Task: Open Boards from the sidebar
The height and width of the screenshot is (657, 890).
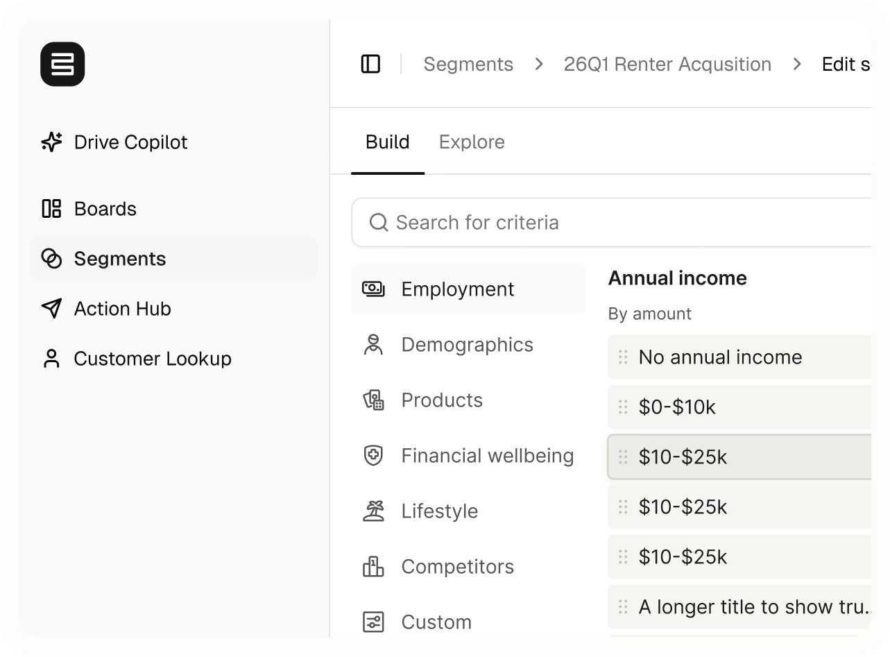Action: coord(105,209)
